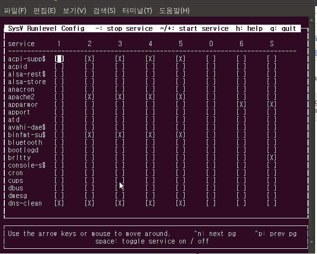Enable bootlogd checkbox for runlevel 1
The height and width of the screenshot is (254, 317).
coord(59,150)
